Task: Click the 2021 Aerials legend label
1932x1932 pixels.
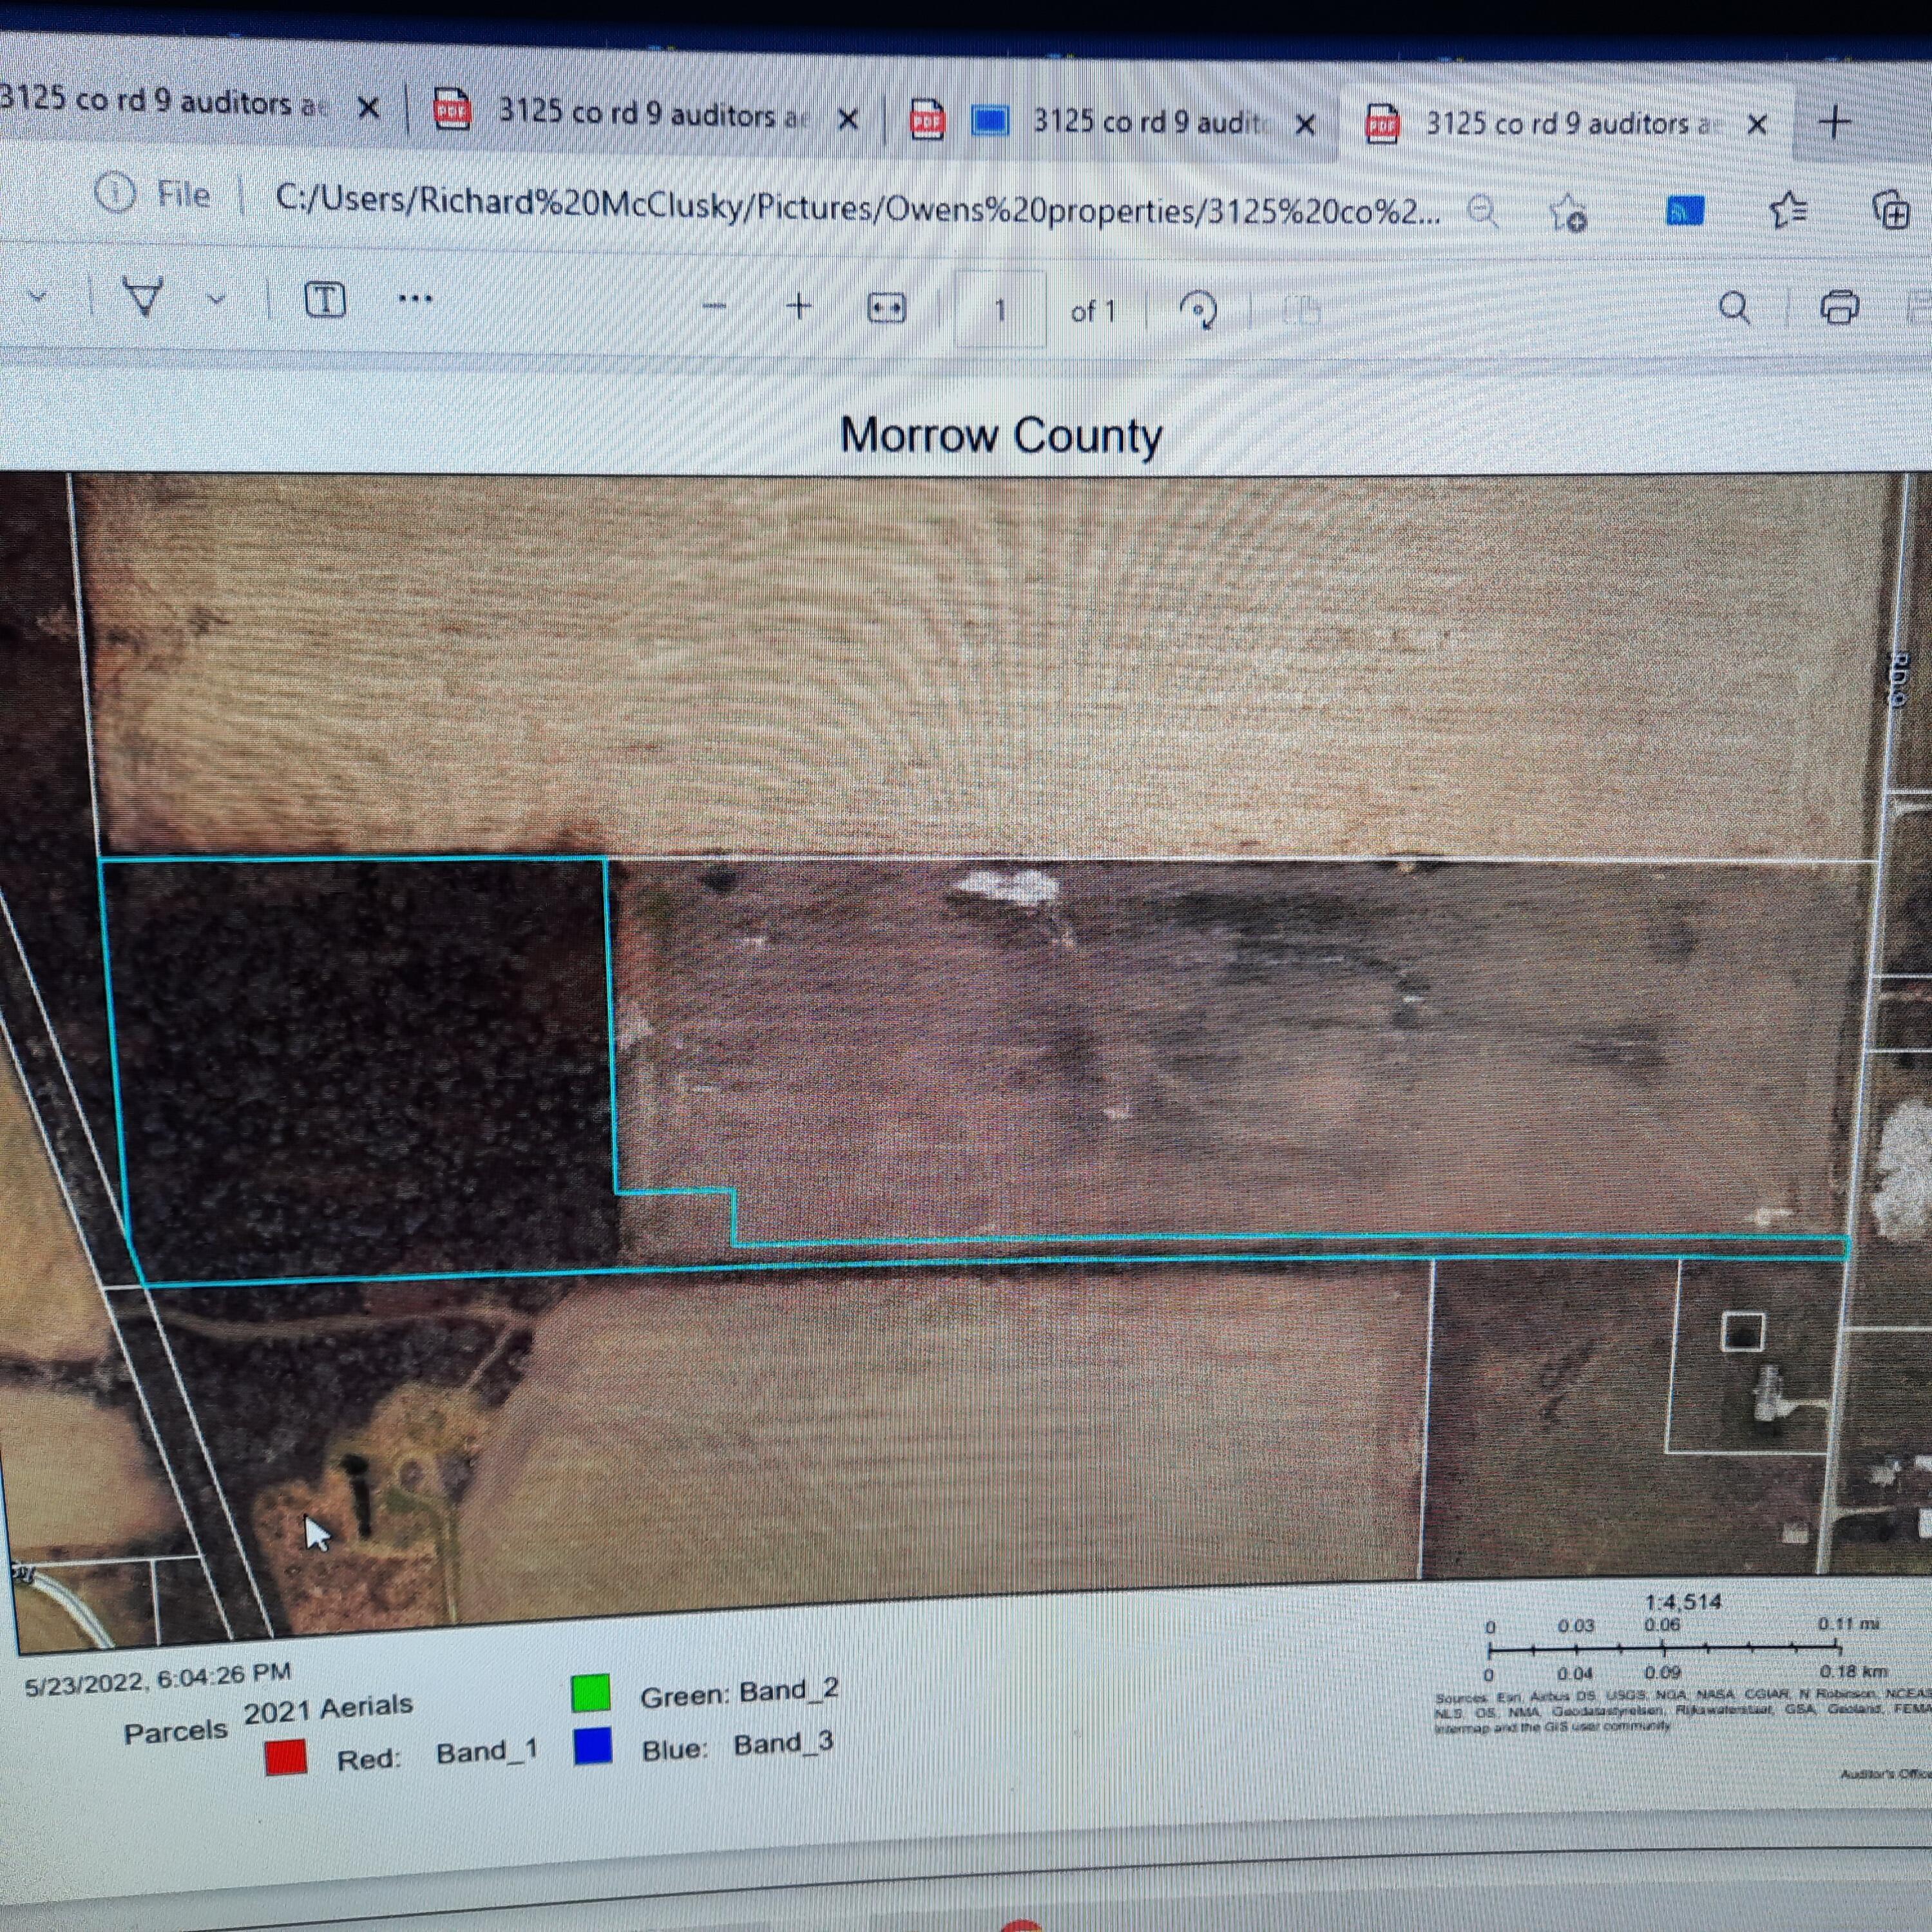Action: point(328,1708)
